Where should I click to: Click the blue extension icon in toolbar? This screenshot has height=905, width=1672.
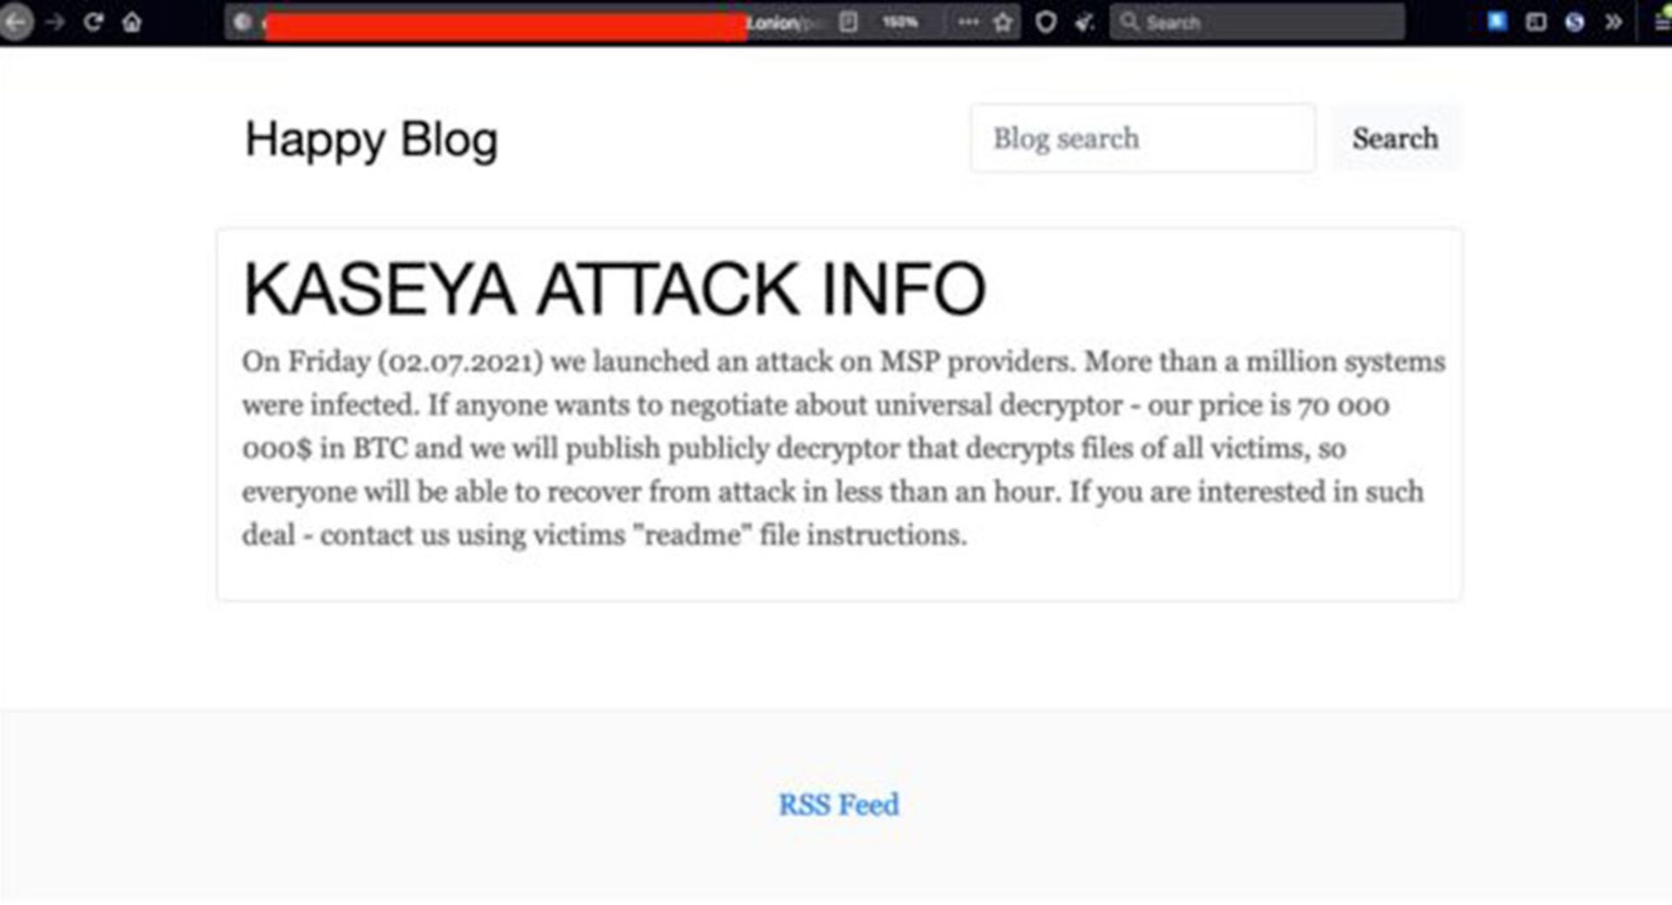pos(1497,22)
